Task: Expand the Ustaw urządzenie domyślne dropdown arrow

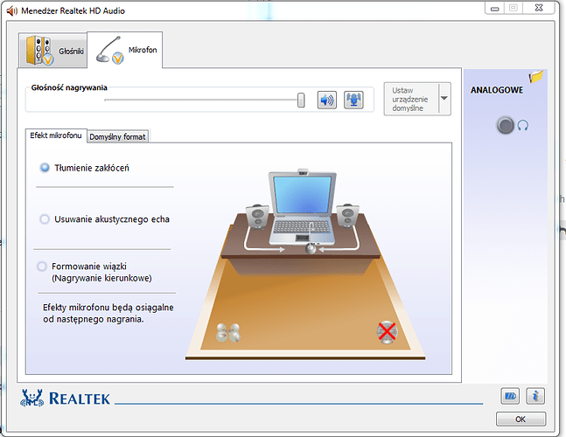Action: (x=444, y=100)
